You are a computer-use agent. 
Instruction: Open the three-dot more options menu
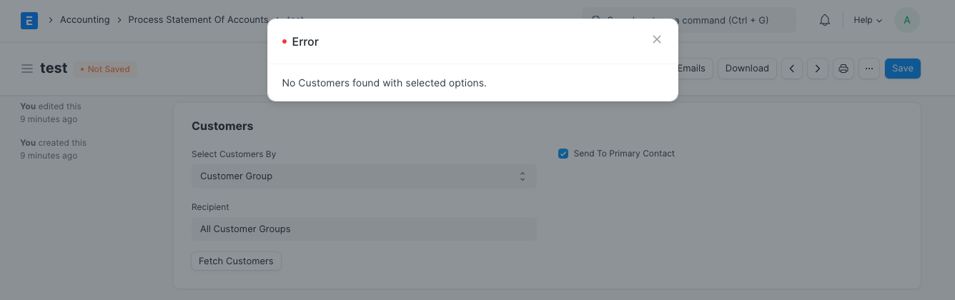[869, 69]
